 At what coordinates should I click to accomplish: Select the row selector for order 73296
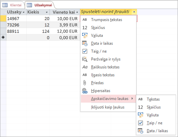pyautogui.click(x=3, y=25)
